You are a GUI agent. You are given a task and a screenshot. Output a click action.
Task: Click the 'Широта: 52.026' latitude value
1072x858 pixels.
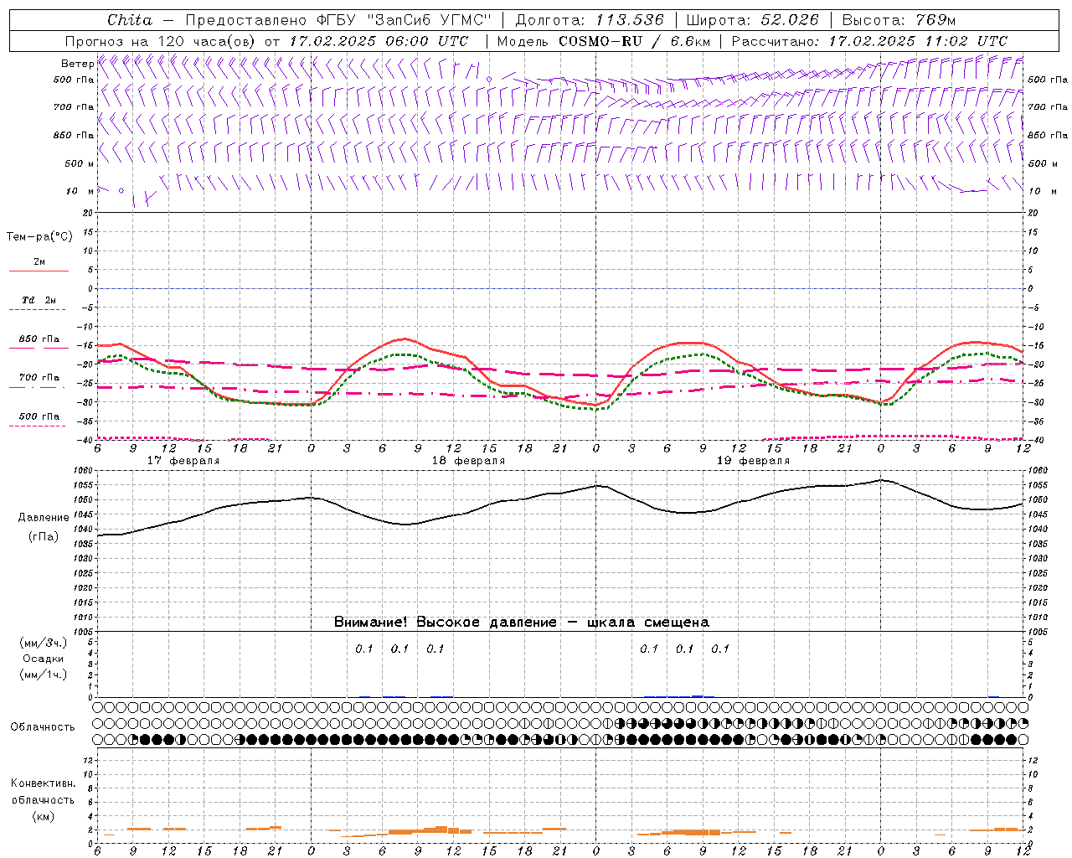coord(753,20)
